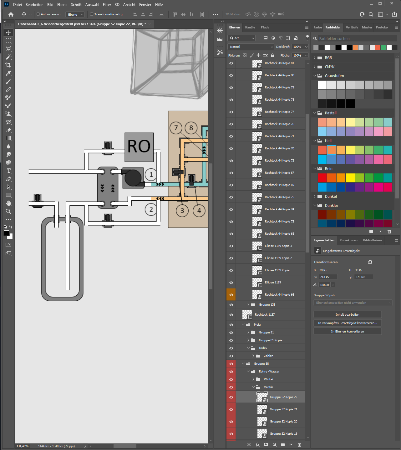This screenshot has height=450, width=401.
Task: Click the rotation angle 180,00° field
Action: (325, 285)
